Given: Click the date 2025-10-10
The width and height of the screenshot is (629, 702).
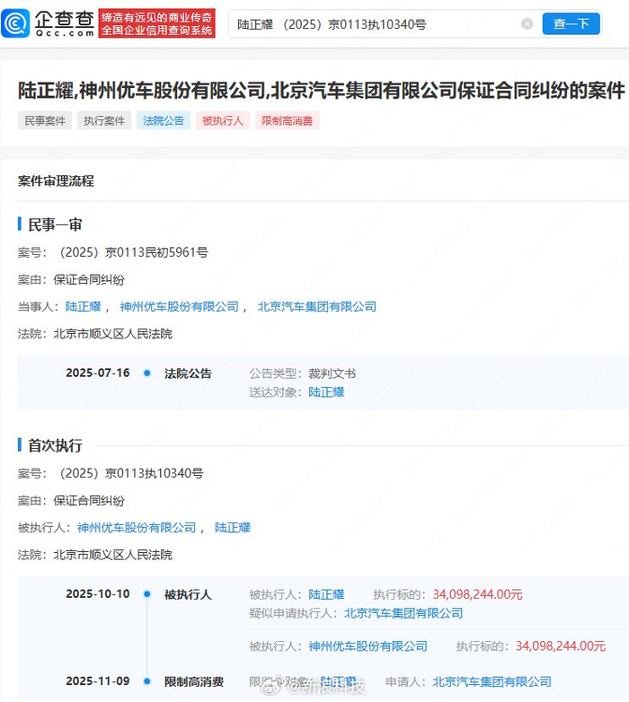Looking at the screenshot, I should [98, 594].
